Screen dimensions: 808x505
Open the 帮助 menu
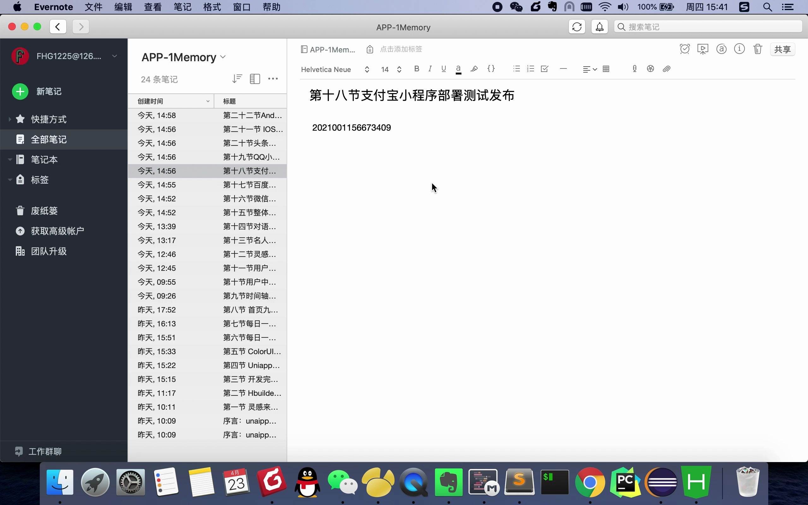point(271,7)
